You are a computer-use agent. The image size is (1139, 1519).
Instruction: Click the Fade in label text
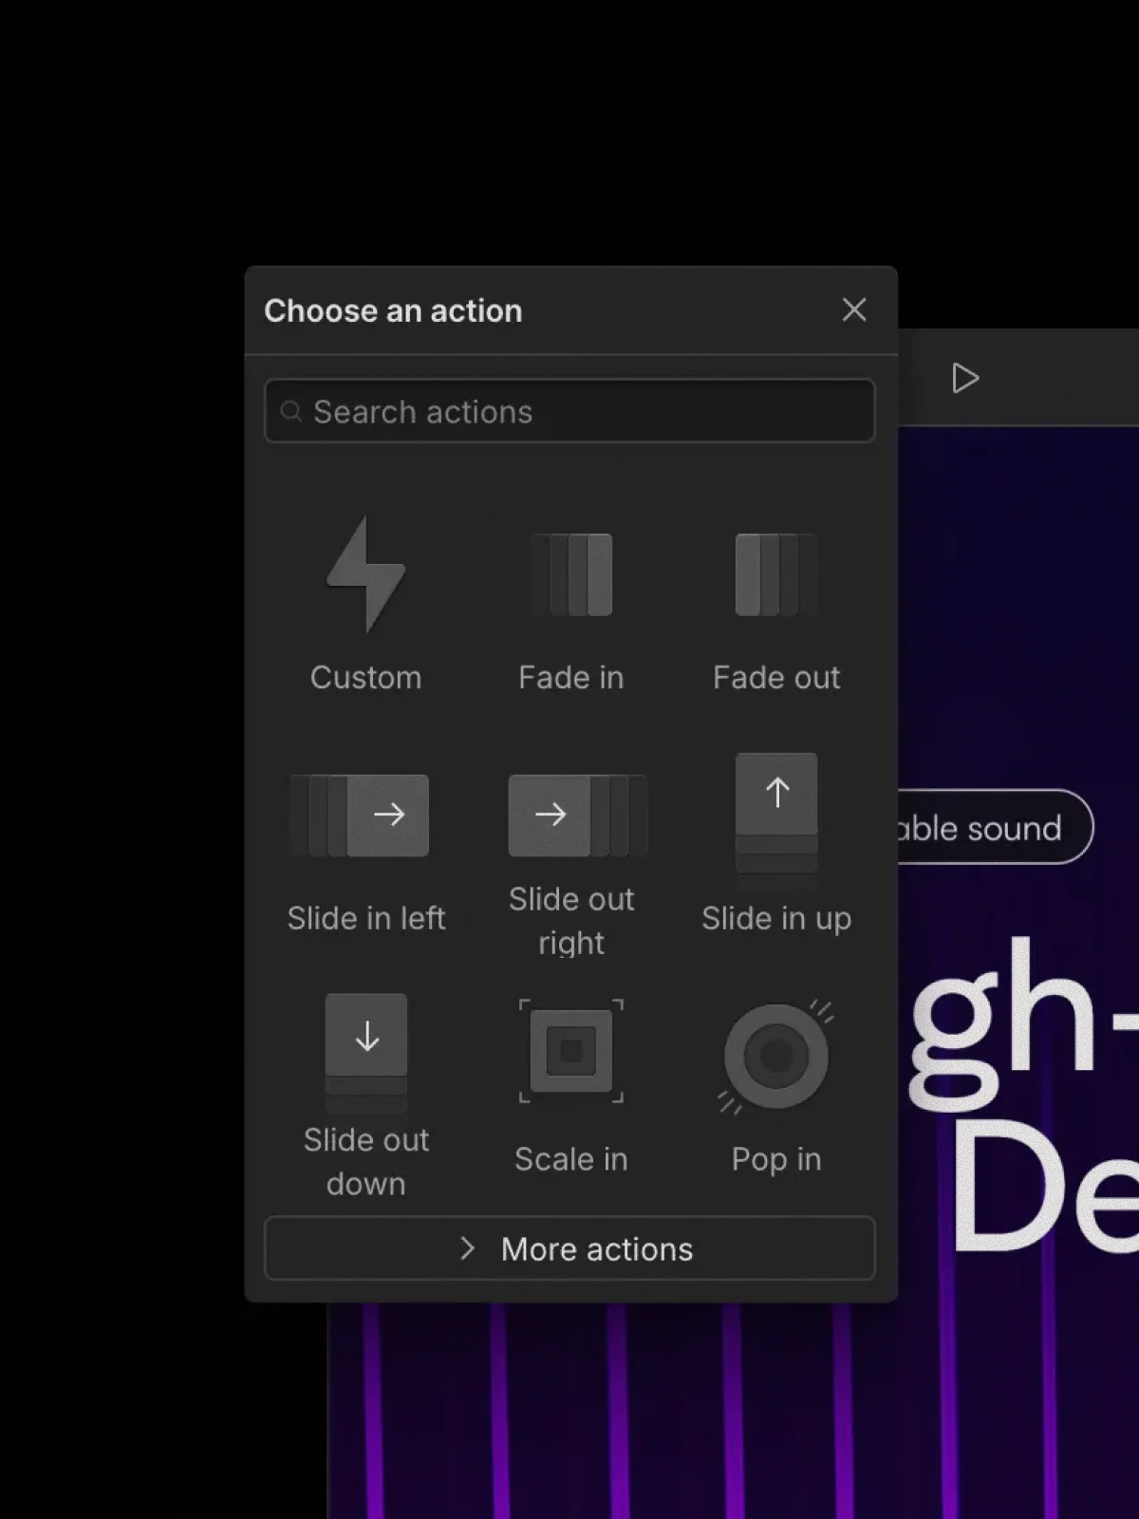(x=571, y=677)
